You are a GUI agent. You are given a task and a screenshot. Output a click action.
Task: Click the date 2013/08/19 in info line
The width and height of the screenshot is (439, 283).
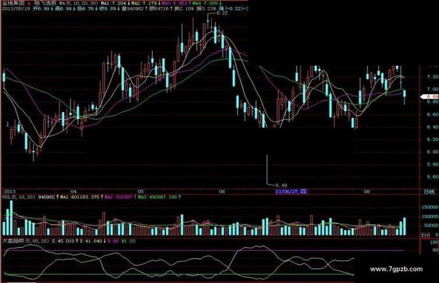click(16, 9)
